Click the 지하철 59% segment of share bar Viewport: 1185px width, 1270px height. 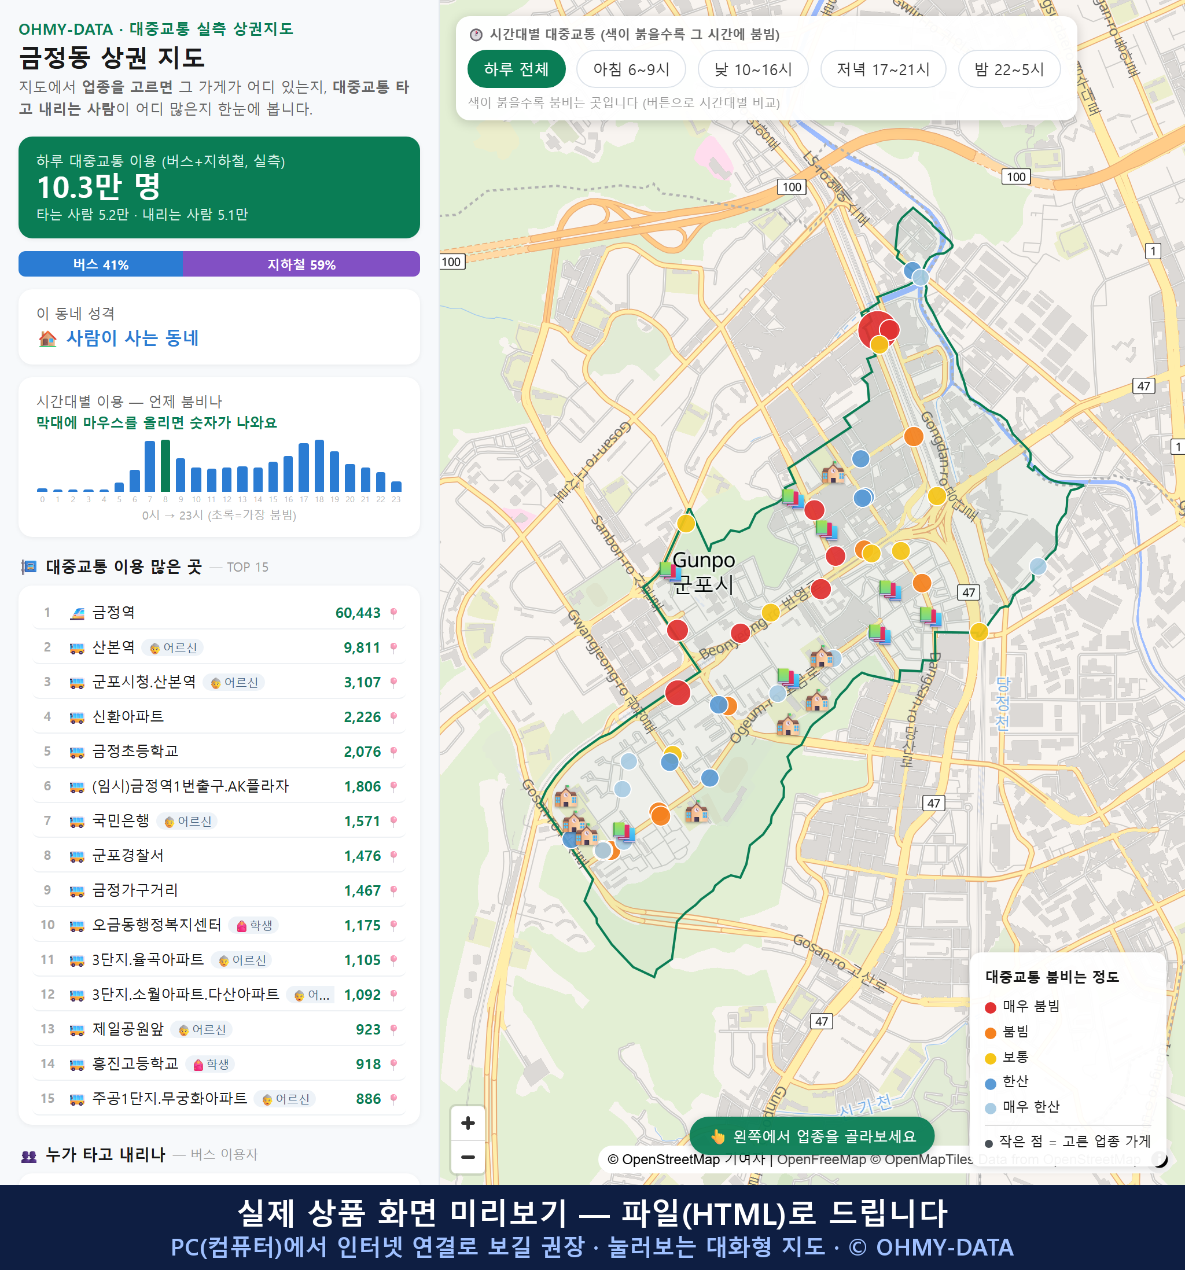301,264
